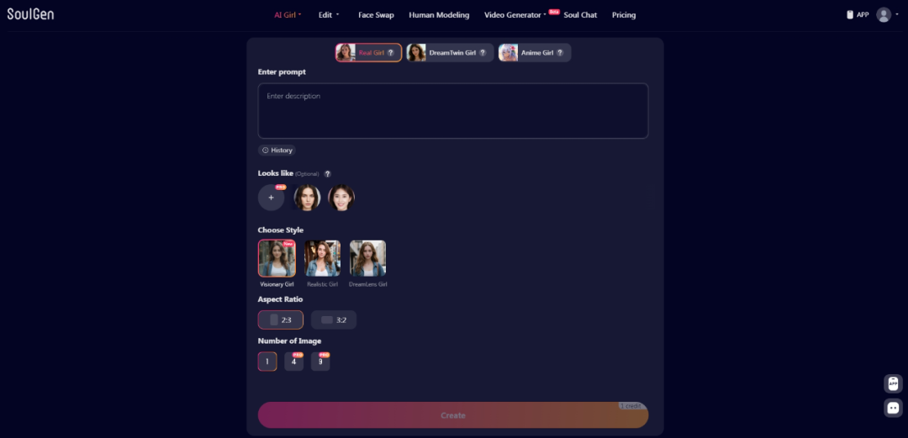The width and height of the screenshot is (908, 438).
Task: Open the Discord chat floating icon
Action: 893,408
